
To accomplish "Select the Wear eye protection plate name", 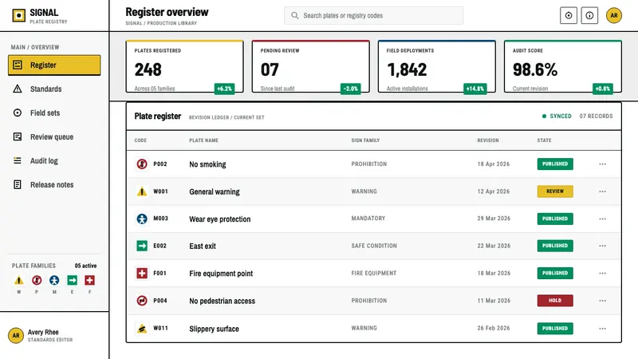I will pyautogui.click(x=220, y=219).
